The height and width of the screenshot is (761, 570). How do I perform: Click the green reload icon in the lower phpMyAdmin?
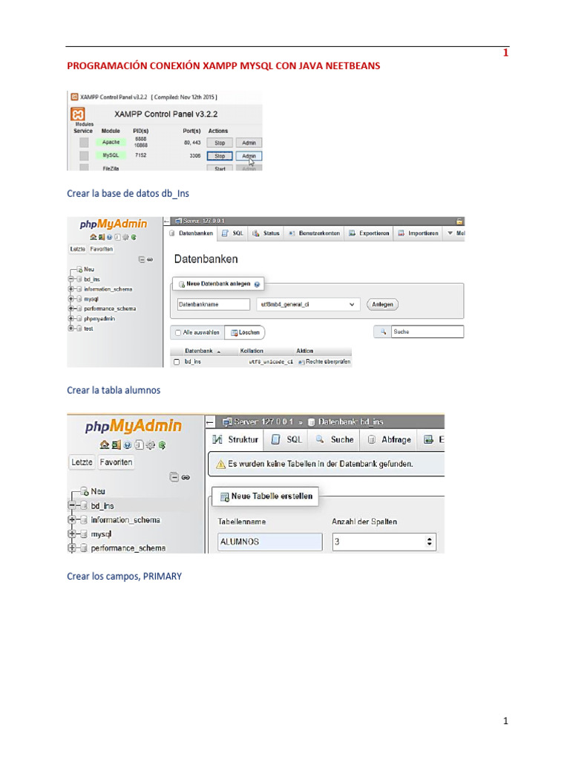tap(162, 444)
